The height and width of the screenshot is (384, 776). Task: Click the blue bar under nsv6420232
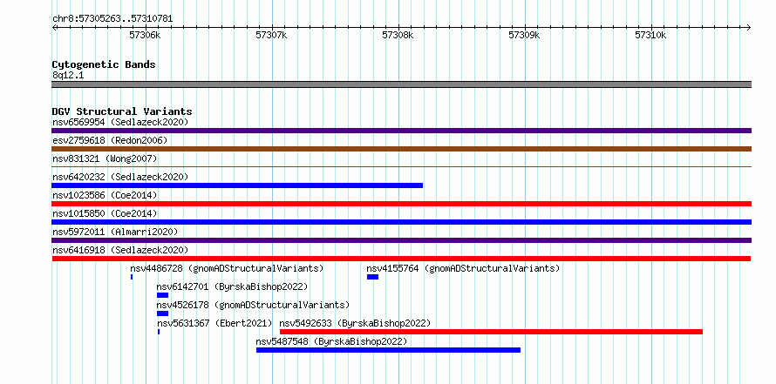click(x=237, y=185)
